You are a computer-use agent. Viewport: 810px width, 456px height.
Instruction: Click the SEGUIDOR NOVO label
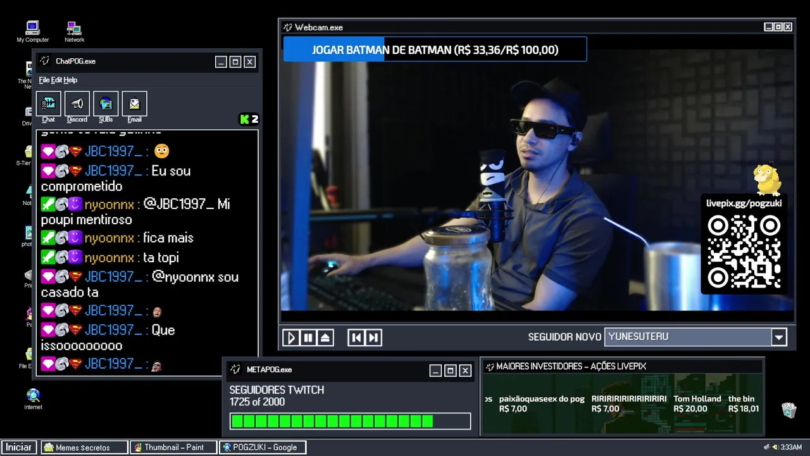click(564, 337)
